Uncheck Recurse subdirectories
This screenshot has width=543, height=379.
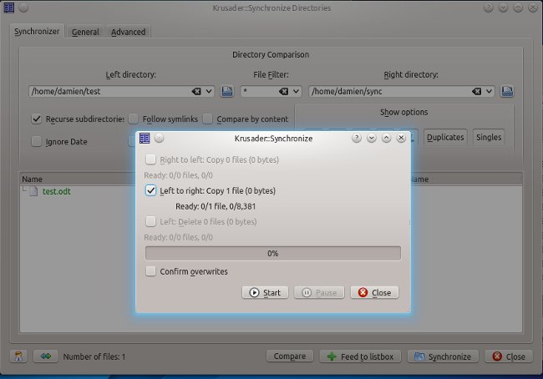click(37, 119)
